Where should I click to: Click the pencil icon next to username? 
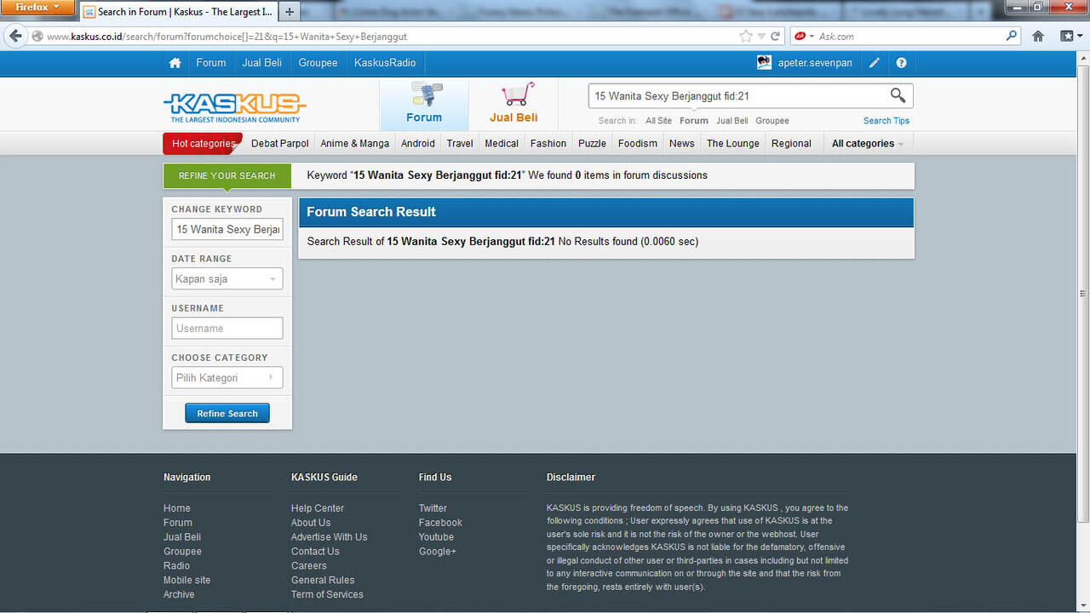pos(875,63)
